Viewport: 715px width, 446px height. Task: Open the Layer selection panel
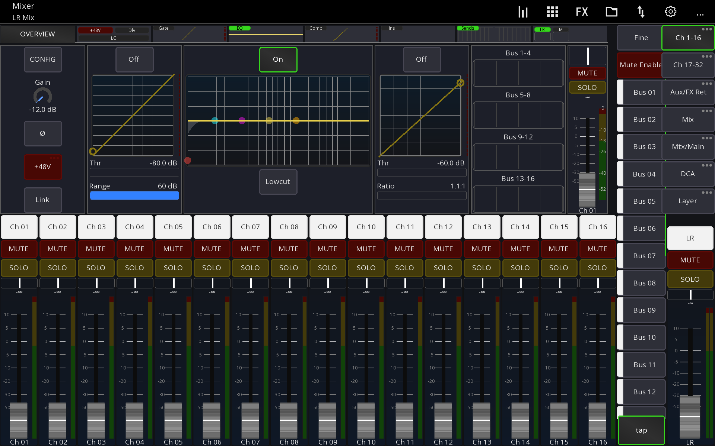[x=687, y=201]
